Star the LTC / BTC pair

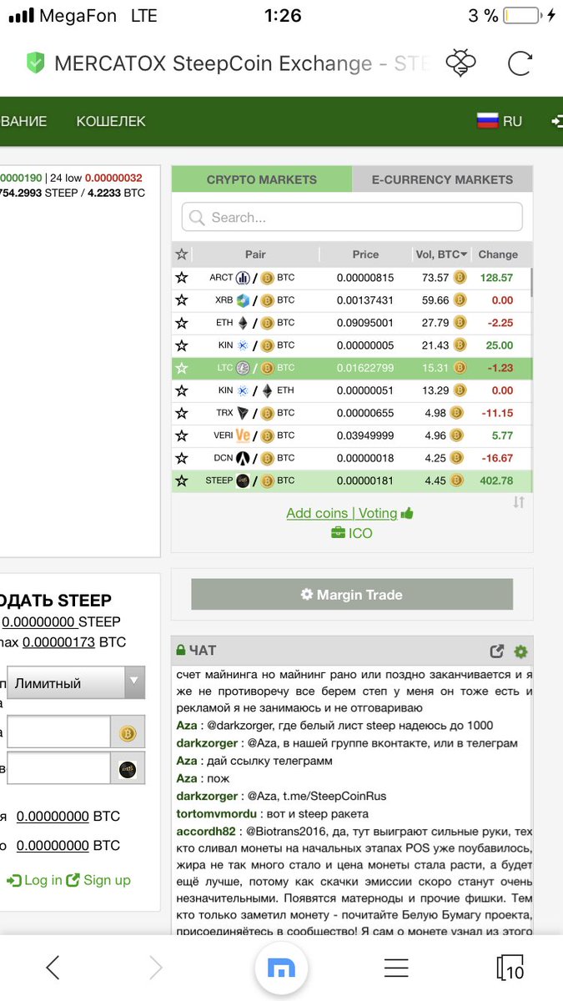(x=182, y=368)
